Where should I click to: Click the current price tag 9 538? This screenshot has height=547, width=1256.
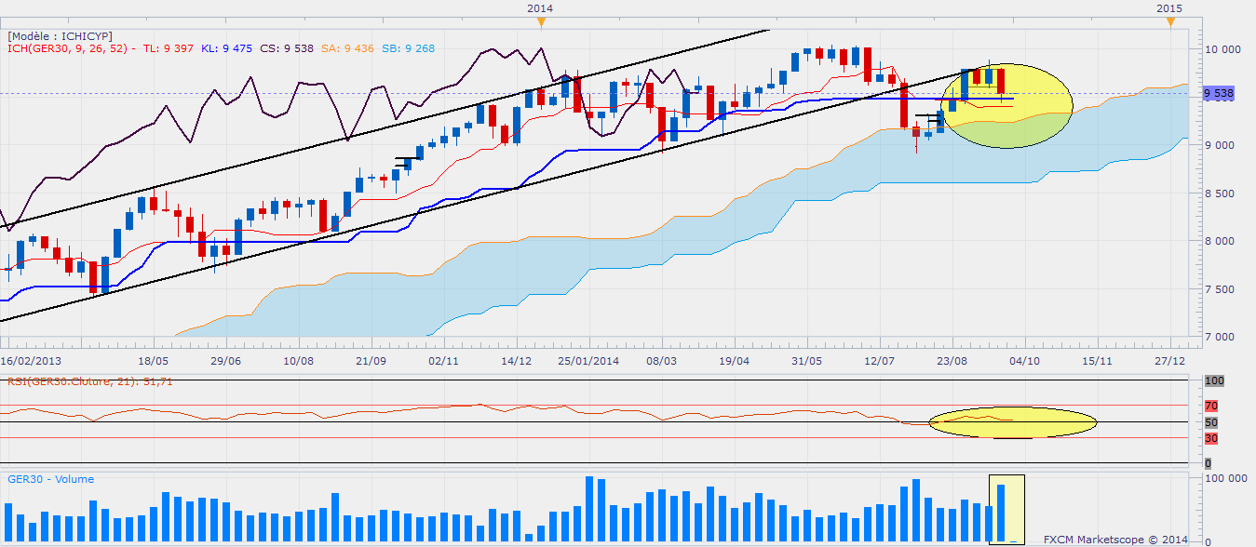click(1219, 93)
